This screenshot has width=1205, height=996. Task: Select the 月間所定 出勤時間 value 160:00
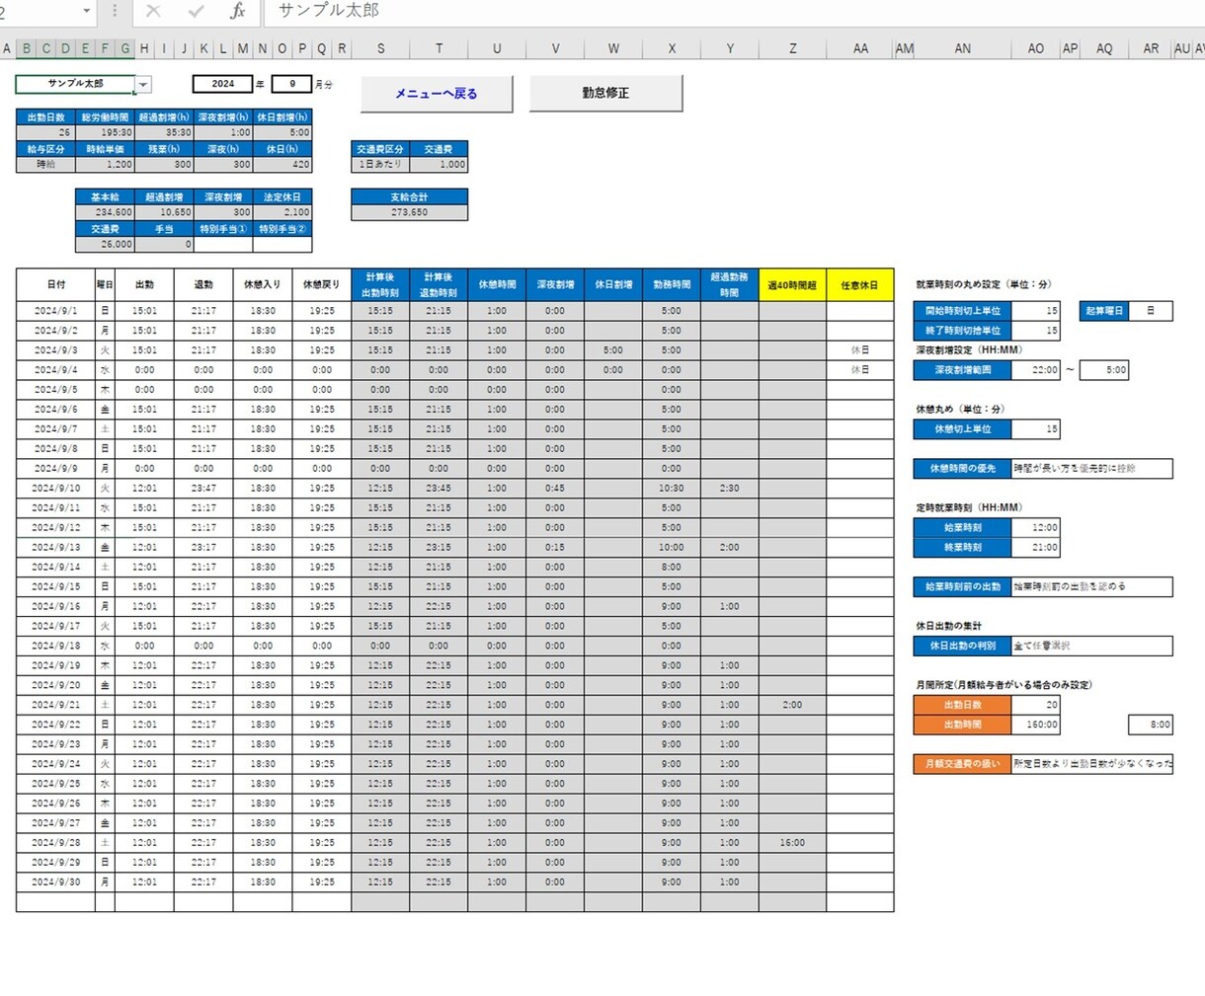click(1036, 725)
